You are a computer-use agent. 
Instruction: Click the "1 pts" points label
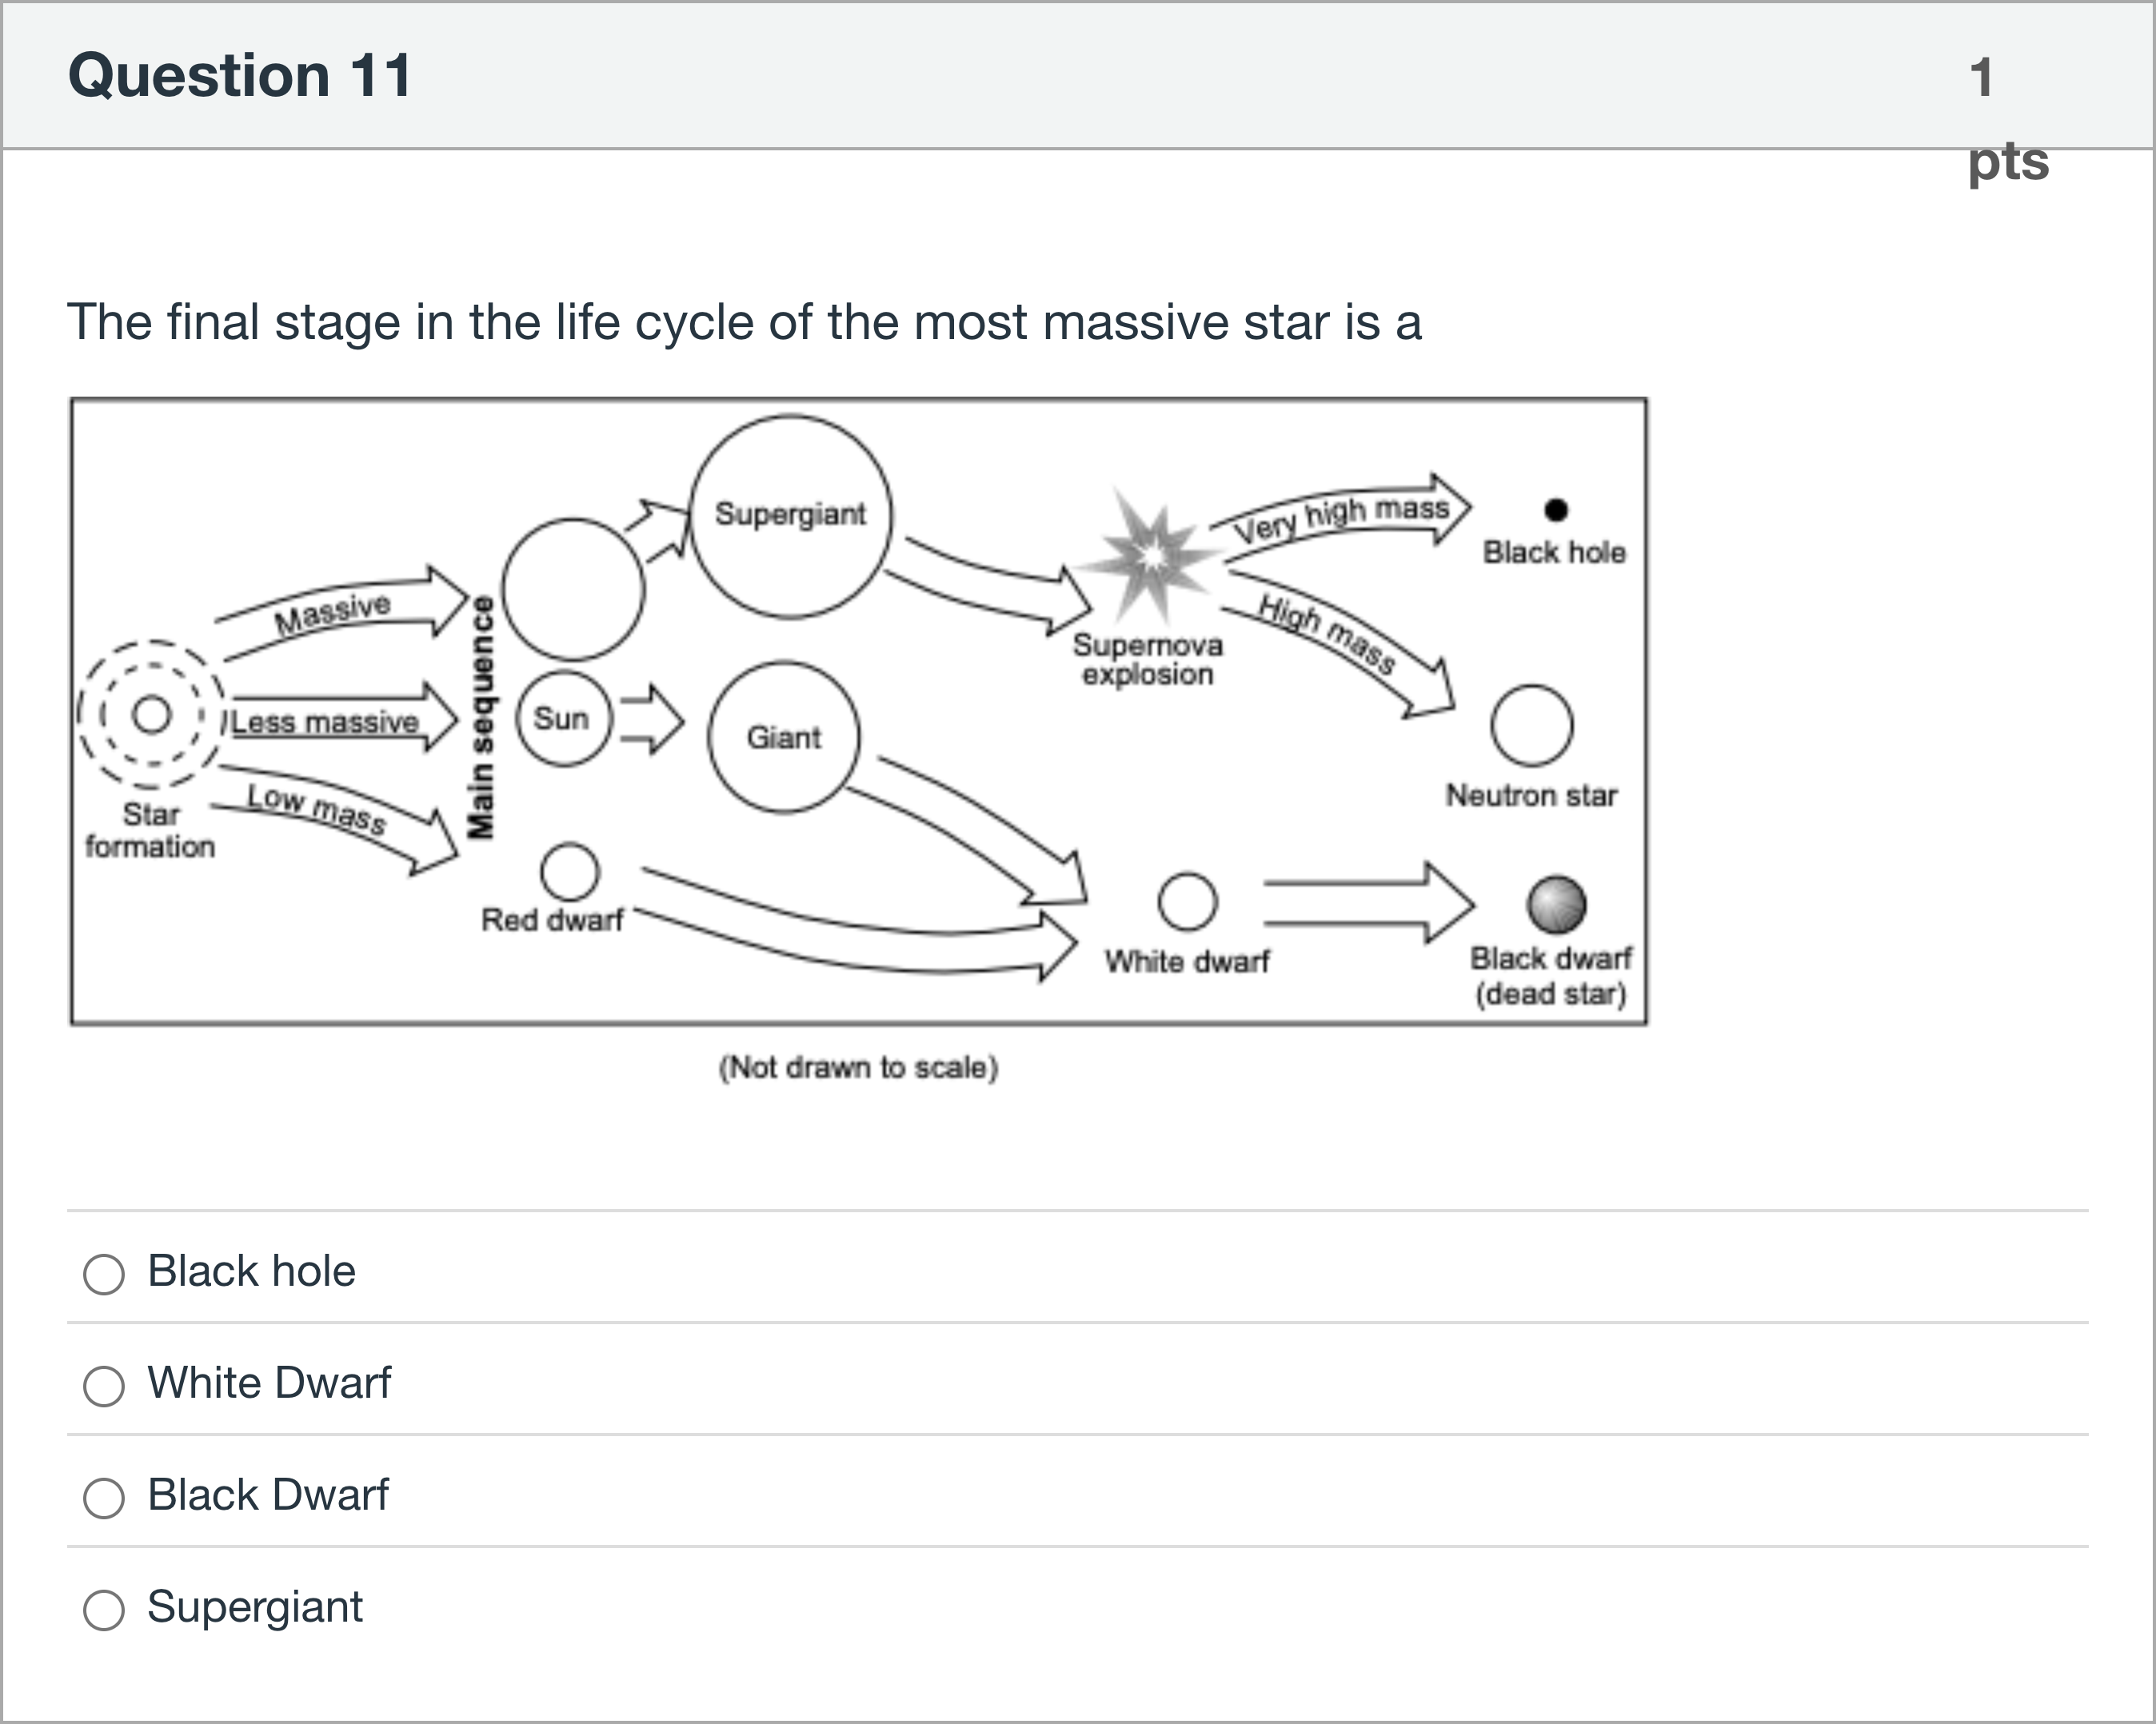click(x=2006, y=118)
